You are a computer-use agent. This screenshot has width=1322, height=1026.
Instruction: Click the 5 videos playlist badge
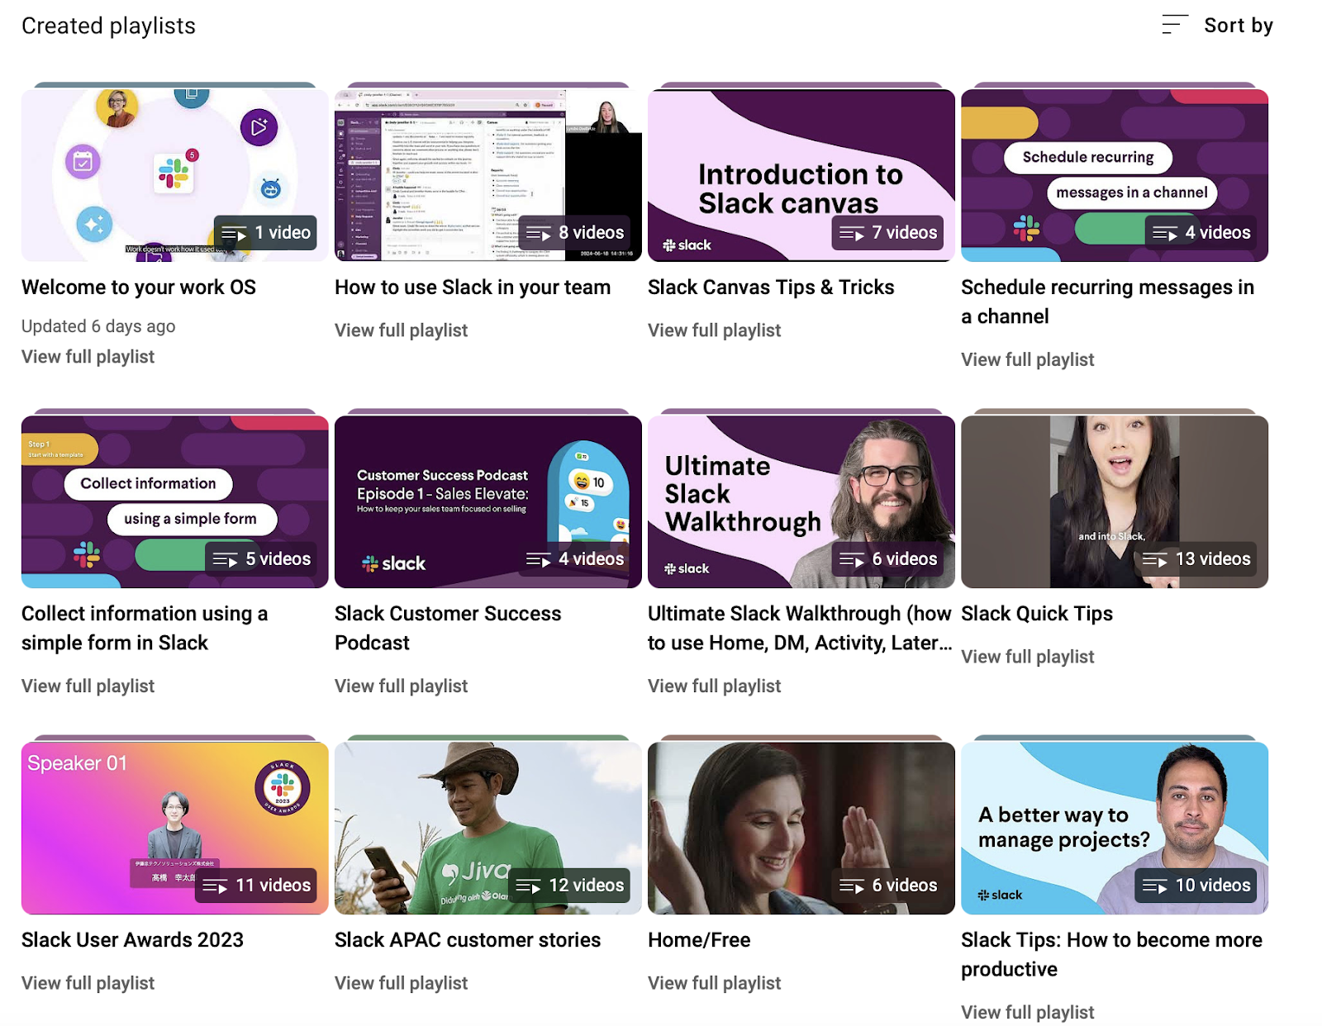click(x=261, y=559)
